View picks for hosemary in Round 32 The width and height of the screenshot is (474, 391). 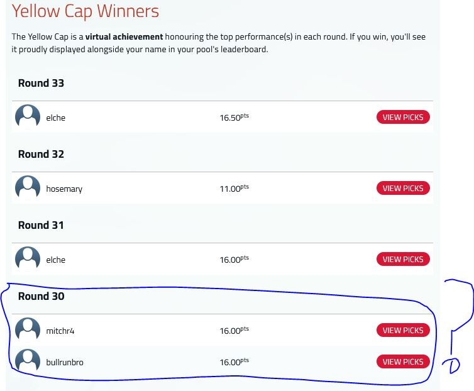click(x=403, y=188)
